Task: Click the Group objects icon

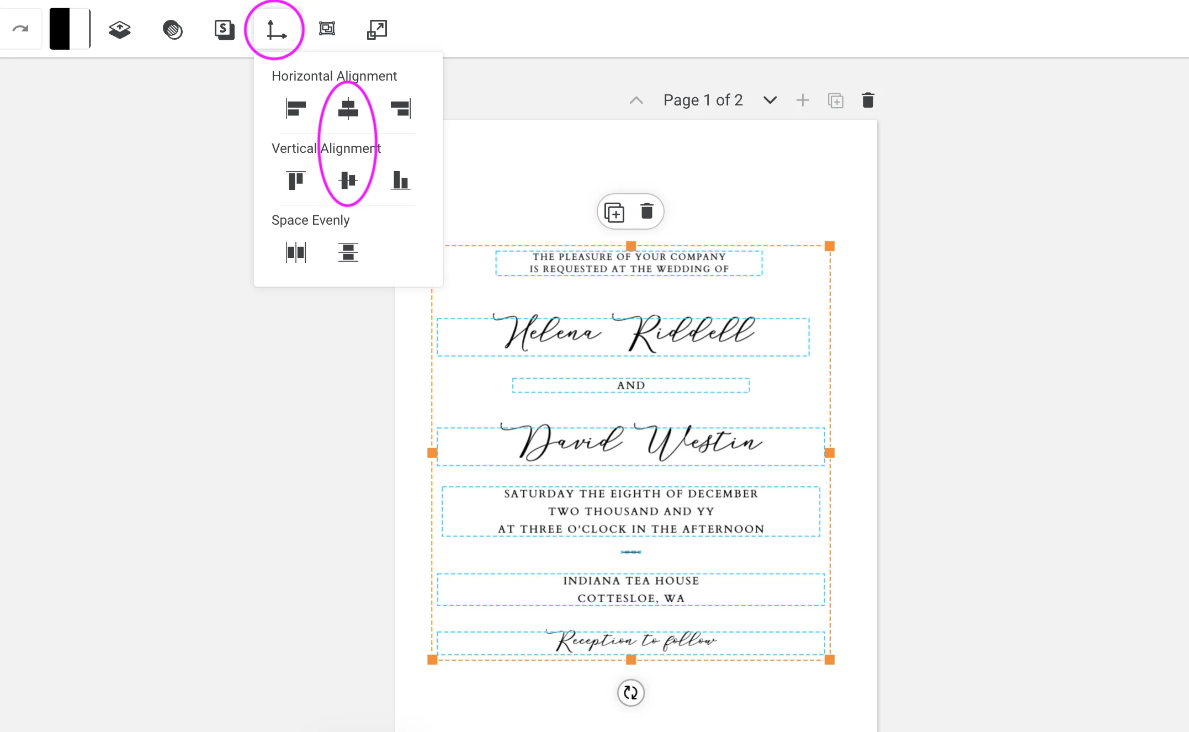Action: 327,29
